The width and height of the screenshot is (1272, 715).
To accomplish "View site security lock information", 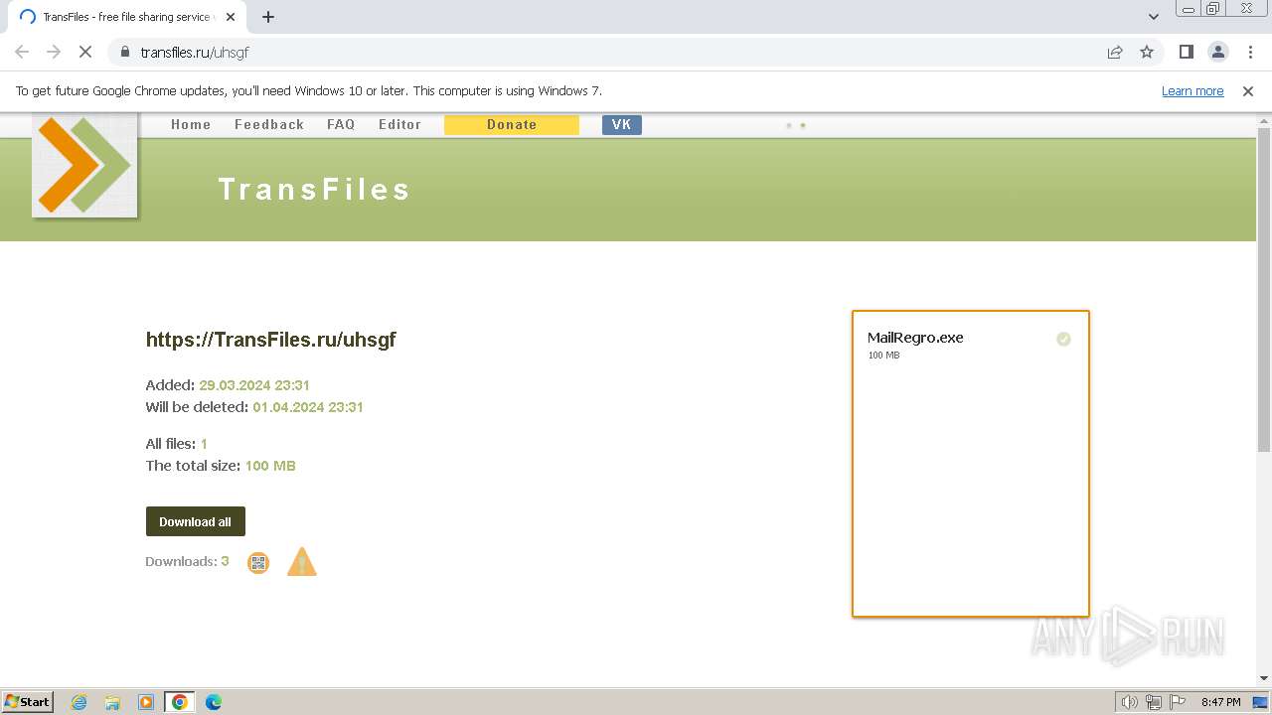I will click(125, 52).
